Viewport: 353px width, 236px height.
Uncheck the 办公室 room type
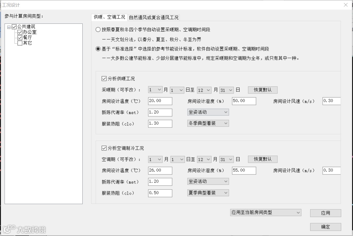tap(21, 32)
